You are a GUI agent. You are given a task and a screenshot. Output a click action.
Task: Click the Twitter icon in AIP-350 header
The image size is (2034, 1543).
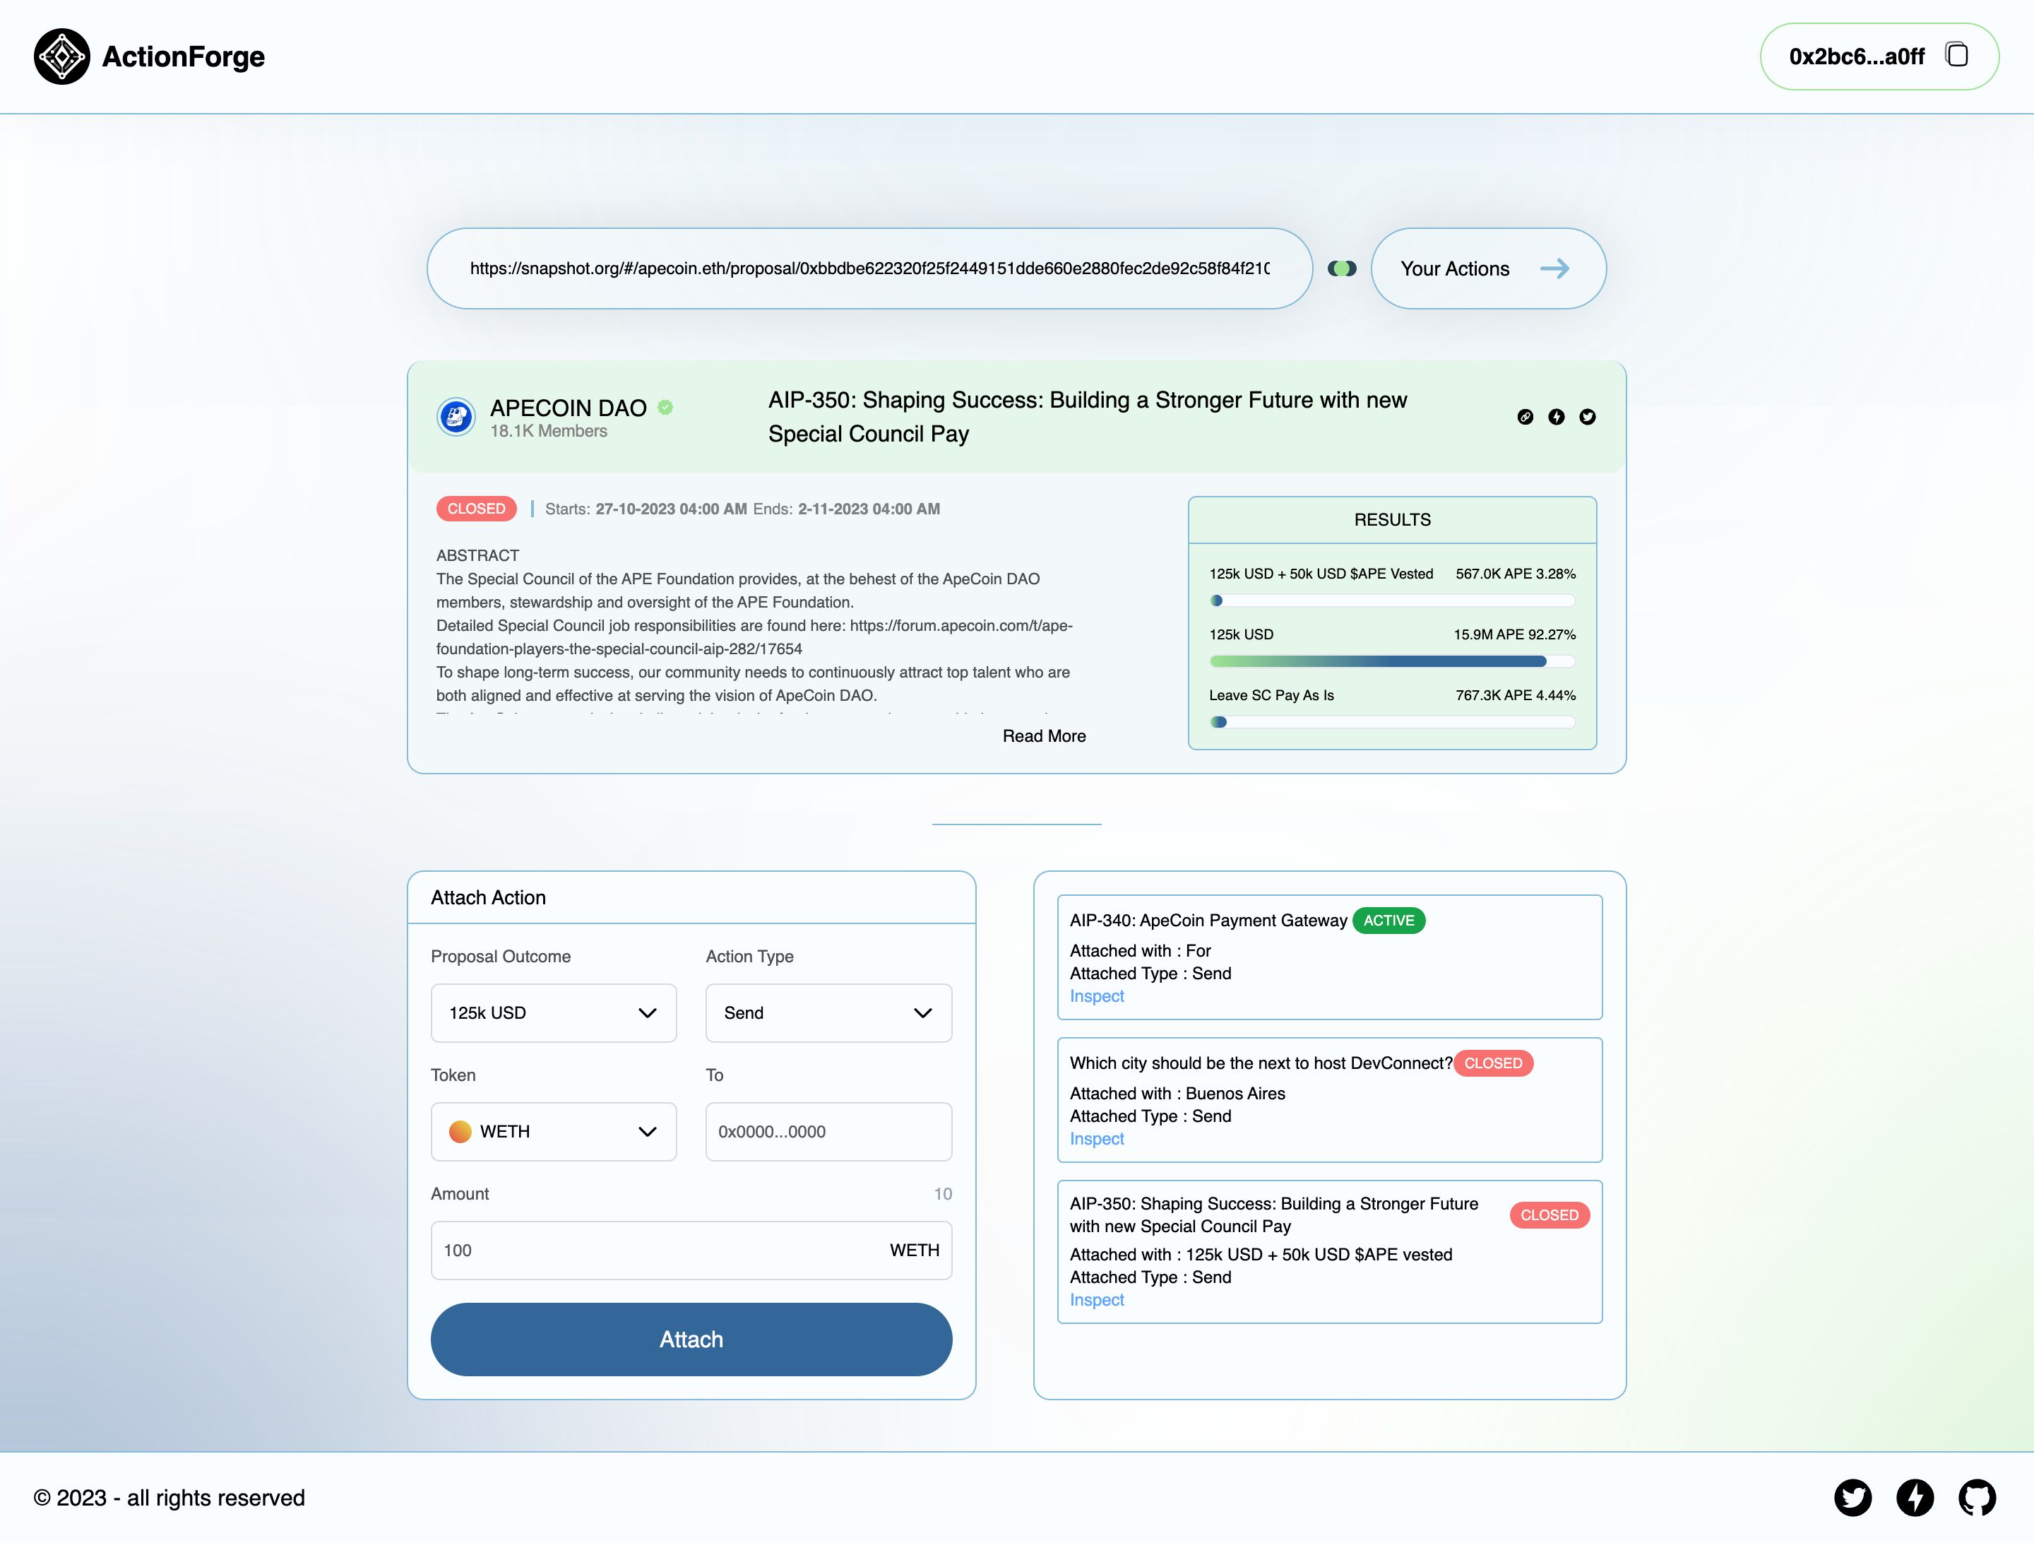point(1587,417)
